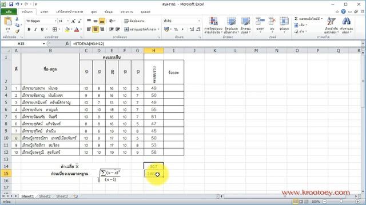Save the workbook from Quick Access Toolbar
366x205 pixels.
click(x=11, y=4)
